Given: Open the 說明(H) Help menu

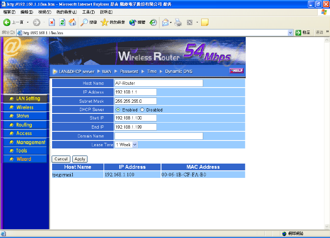Looking at the screenshot, I should click(x=106, y=12).
